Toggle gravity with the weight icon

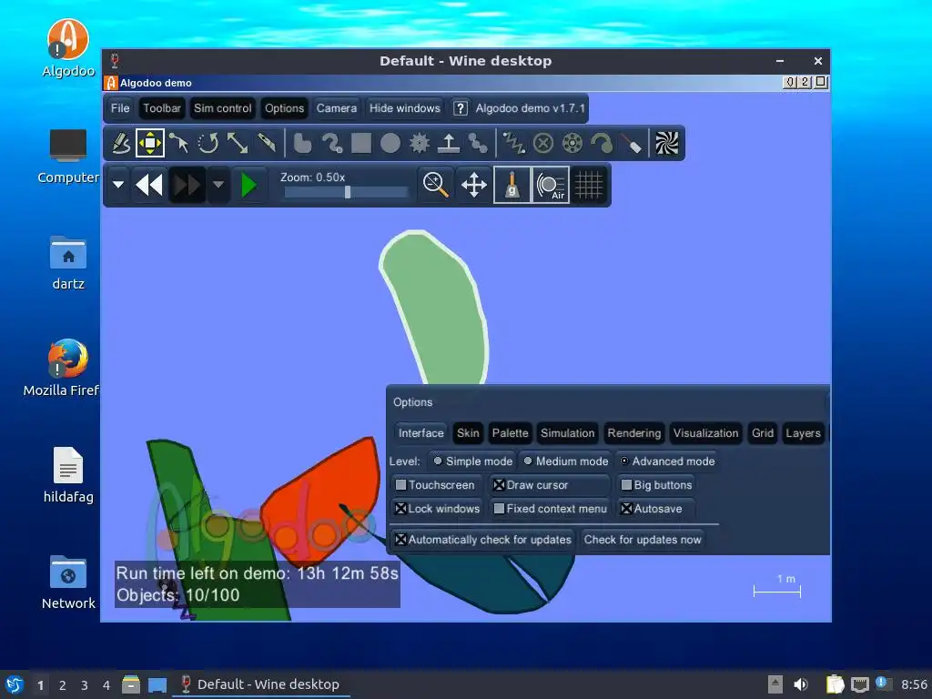click(x=512, y=185)
